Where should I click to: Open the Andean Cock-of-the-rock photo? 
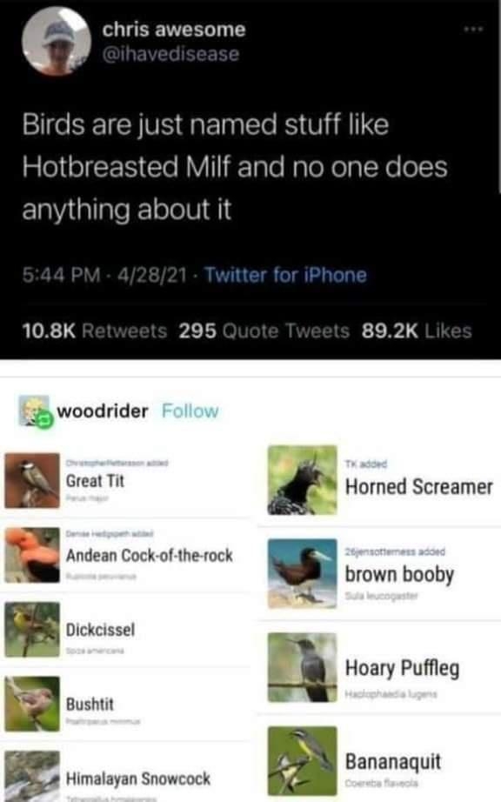click(32, 555)
